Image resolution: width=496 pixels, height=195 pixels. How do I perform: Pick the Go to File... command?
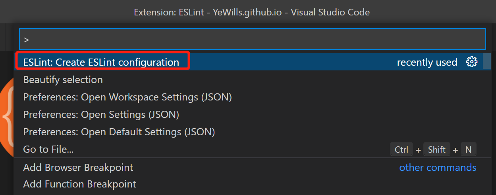[x=48, y=150]
